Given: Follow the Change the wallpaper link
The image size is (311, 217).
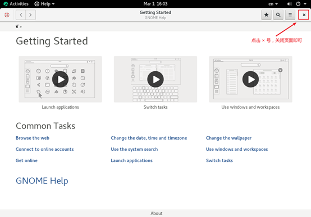Looking at the screenshot, I should click(x=228, y=138).
